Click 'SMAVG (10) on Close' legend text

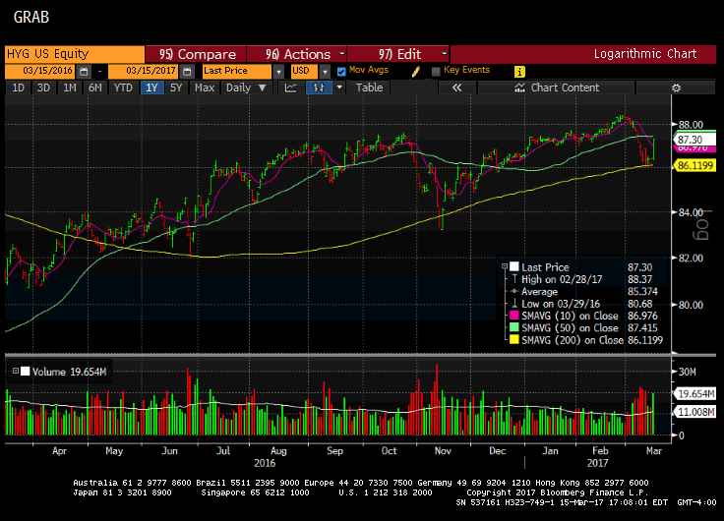[x=570, y=316]
